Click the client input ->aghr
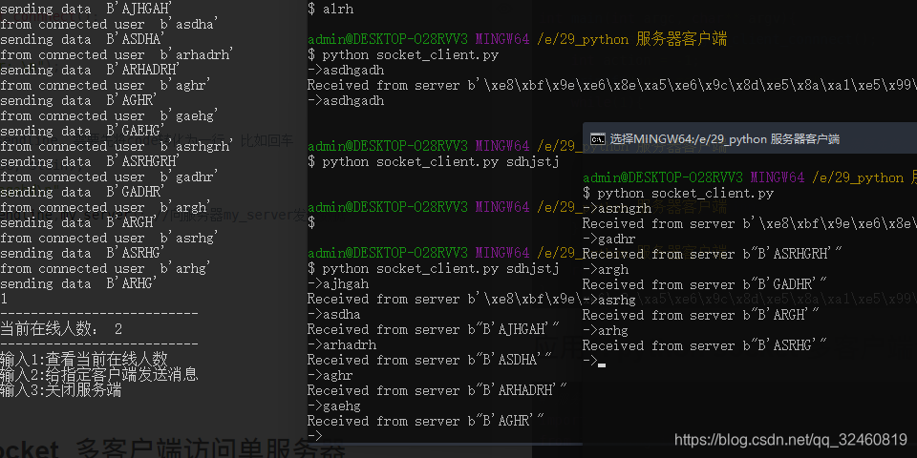 click(331, 375)
